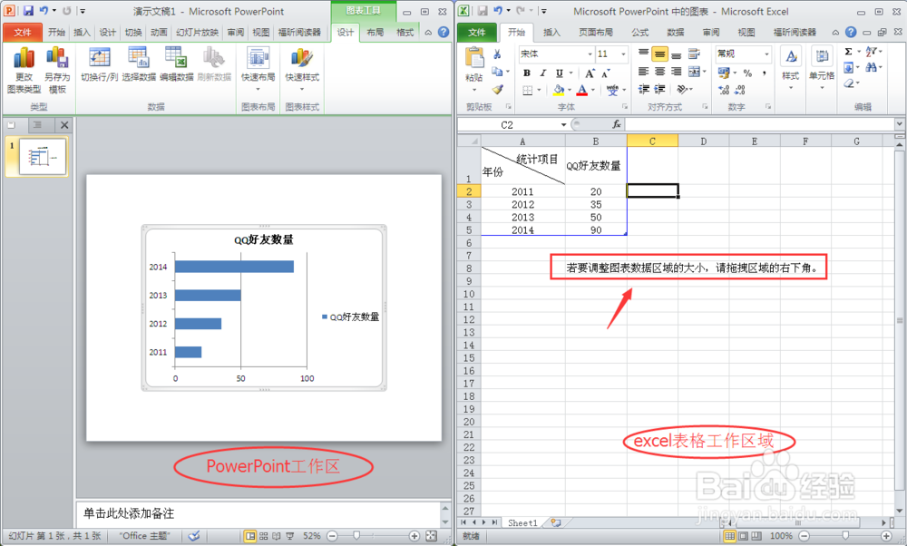The height and width of the screenshot is (546, 907).
Task: Click the new sheet tab icon next to Sheet1
Action: coord(556,522)
